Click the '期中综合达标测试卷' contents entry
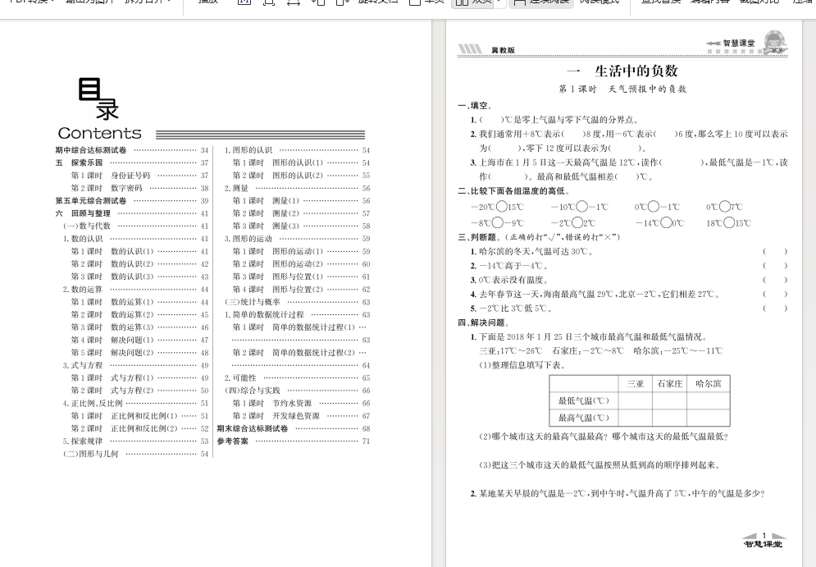This screenshot has height=567, width=816. pyautogui.click(x=132, y=150)
